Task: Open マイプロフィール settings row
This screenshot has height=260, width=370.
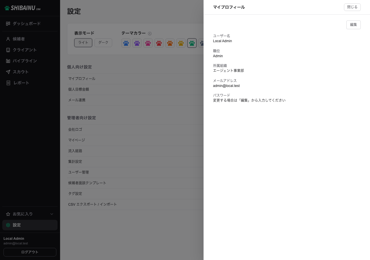Action: tap(135, 79)
